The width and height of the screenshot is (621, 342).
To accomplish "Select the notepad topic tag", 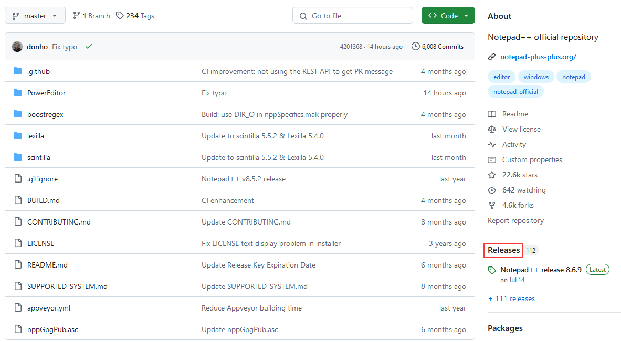I will tap(573, 77).
